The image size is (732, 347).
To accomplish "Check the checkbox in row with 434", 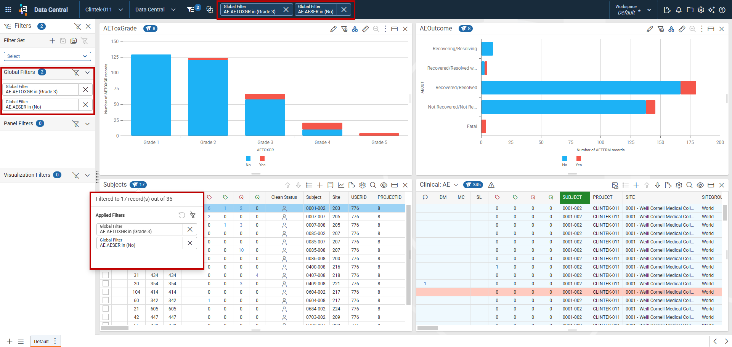I will pos(106,275).
